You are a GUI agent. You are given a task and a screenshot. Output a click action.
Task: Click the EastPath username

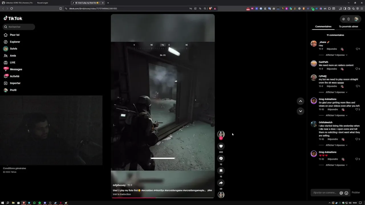click(x=323, y=62)
